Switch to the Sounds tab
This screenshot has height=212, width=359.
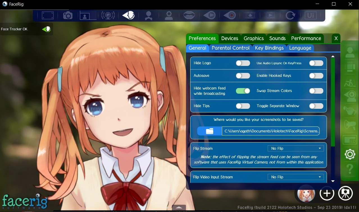point(278,38)
